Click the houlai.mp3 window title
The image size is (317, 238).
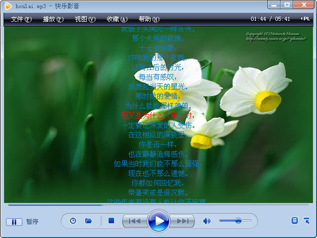(47, 6)
